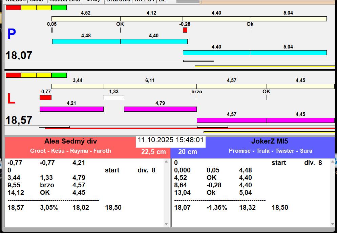Click the 18,57 total time beside lane L
Screen dimensions: 337x243
click(x=19, y=120)
